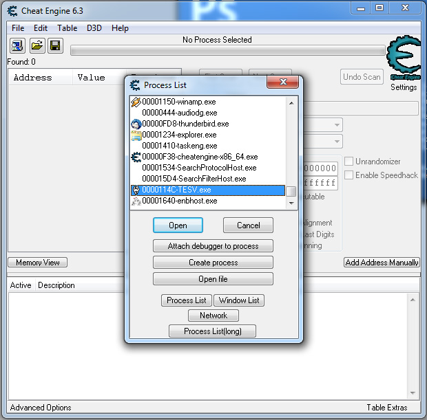Click the Process List button

[187, 300]
